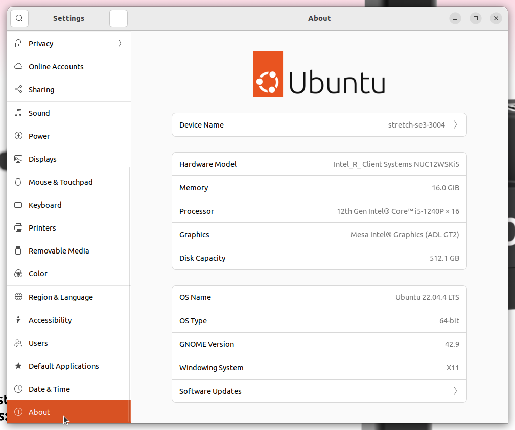Open Default Applications panel

tap(69, 366)
